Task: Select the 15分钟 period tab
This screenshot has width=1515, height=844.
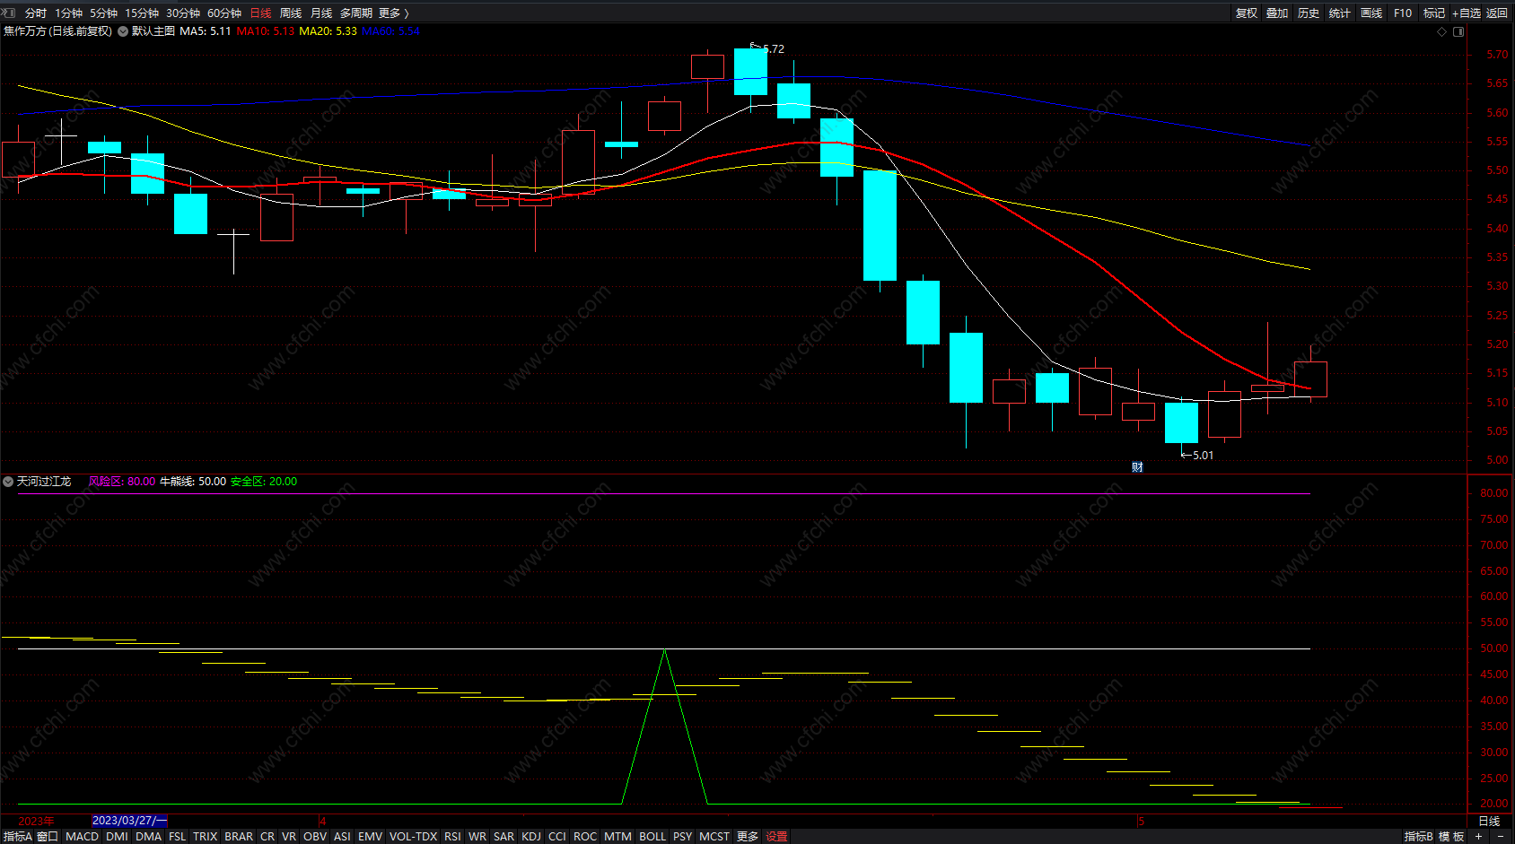Action: 142,13
